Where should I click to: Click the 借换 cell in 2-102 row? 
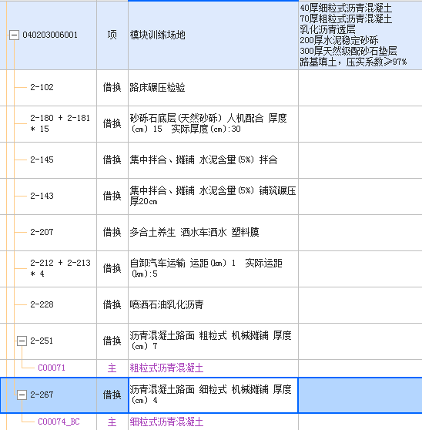point(112,88)
